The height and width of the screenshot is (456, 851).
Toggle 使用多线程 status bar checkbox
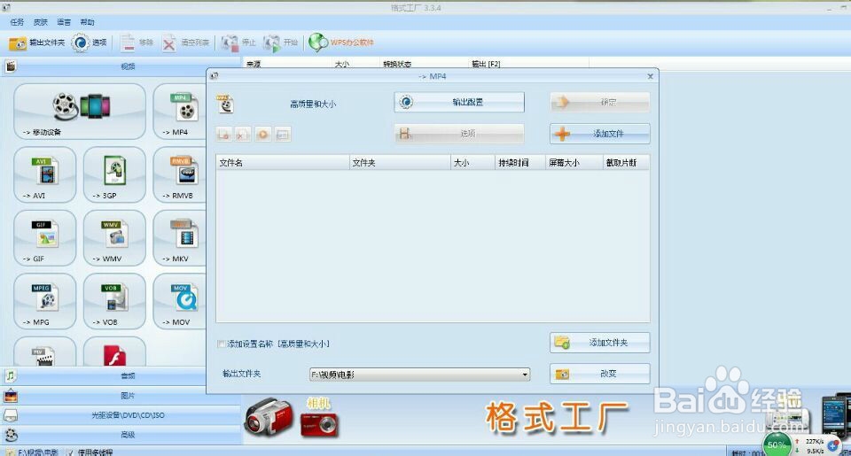[x=69, y=452]
